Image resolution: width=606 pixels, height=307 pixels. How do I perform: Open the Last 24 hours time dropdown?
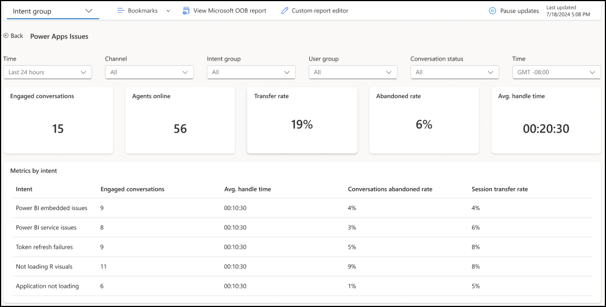pyautogui.click(x=47, y=72)
